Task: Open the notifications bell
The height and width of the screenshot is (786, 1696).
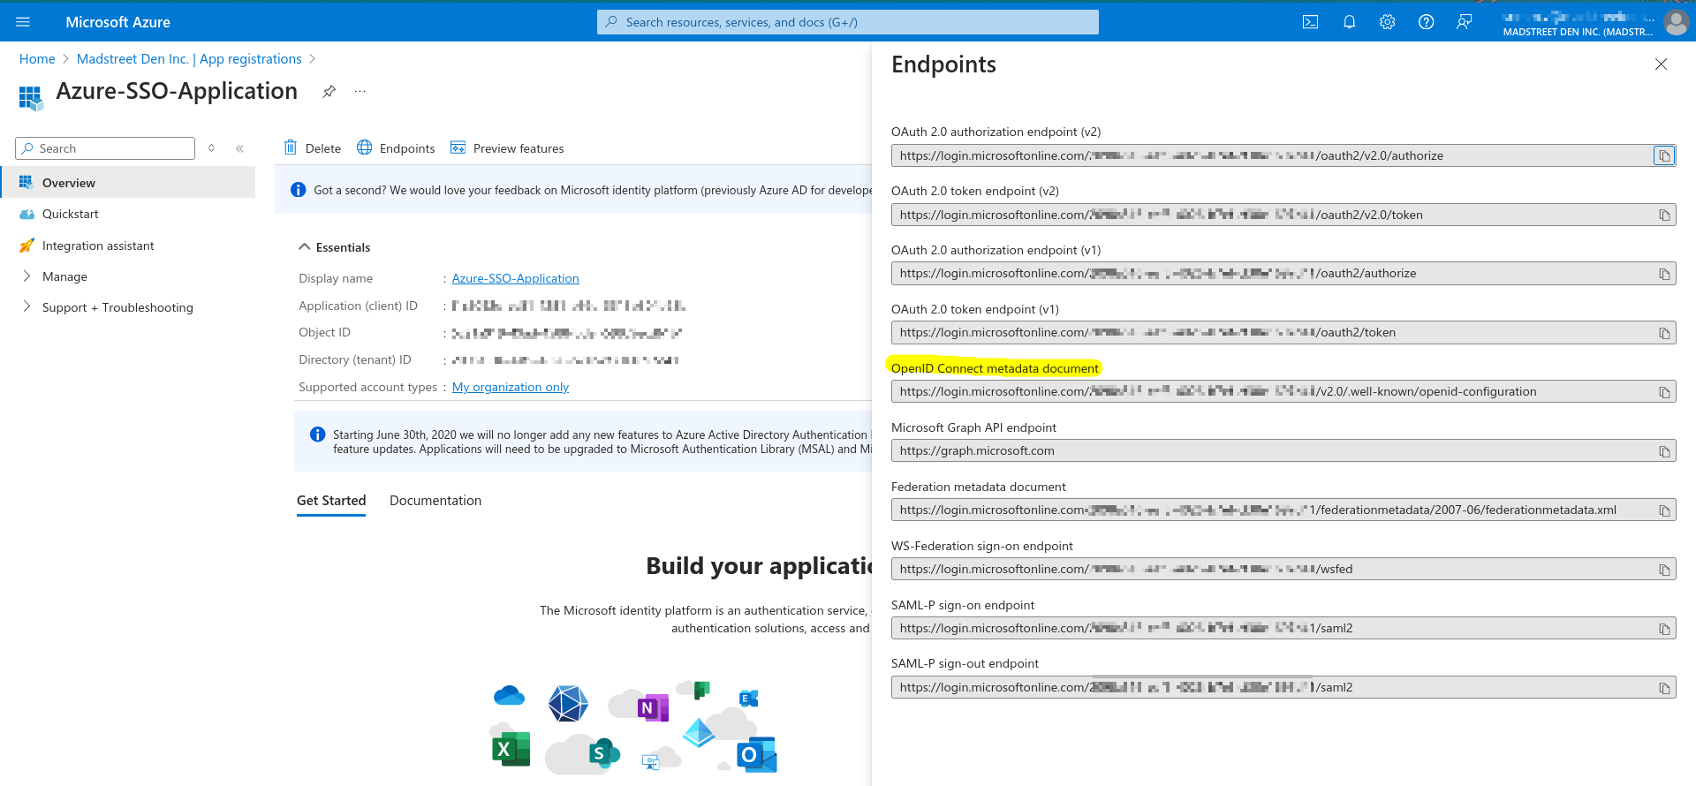Action: 1349,22
